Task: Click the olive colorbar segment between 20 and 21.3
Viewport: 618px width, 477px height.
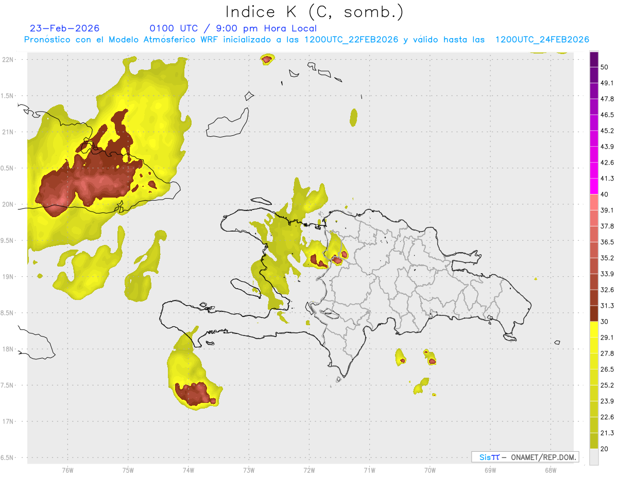Action: (x=594, y=440)
